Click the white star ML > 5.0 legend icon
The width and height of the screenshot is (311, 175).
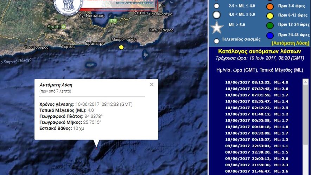[217, 27]
